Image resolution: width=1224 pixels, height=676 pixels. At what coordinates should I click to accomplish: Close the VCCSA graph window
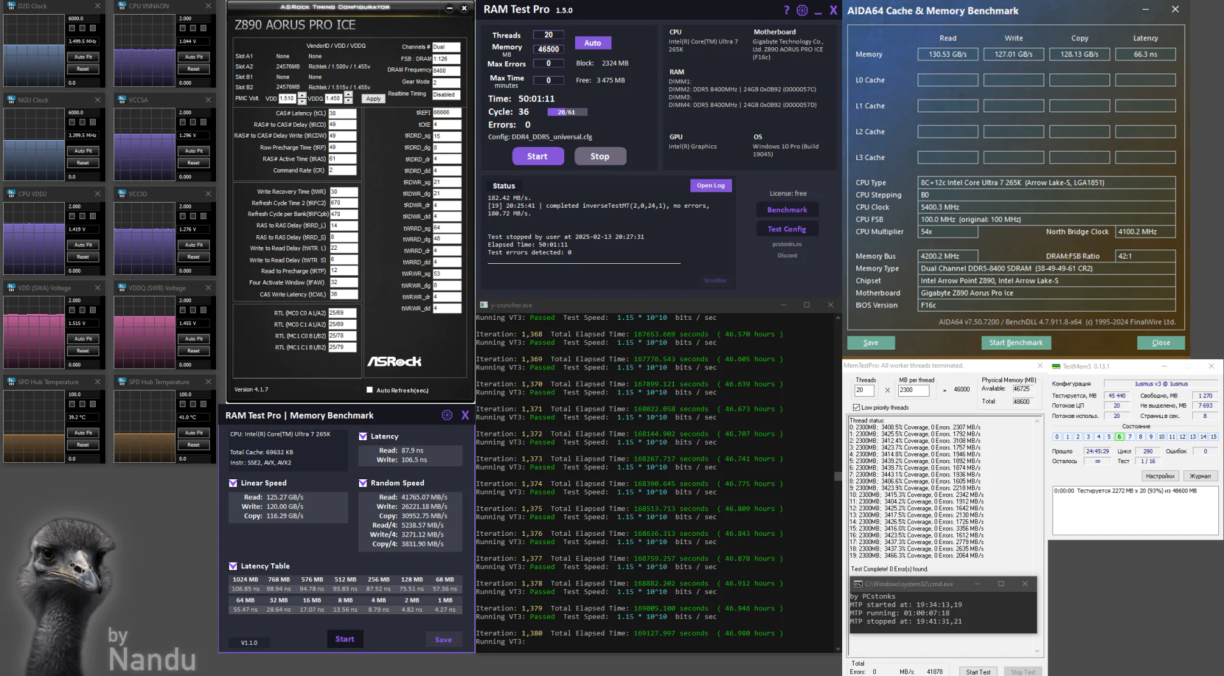click(208, 99)
